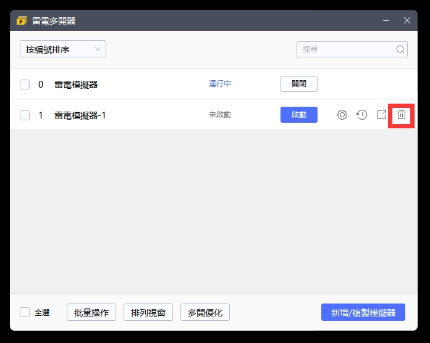430x343 pixels.
Task: Open 多開優化 settings
Action: [205, 312]
